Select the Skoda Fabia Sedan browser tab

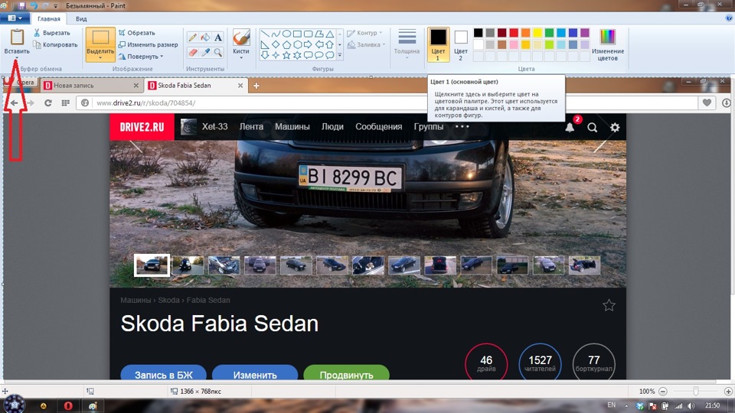tap(195, 85)
